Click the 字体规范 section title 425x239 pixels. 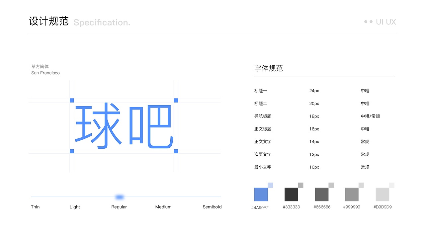(268, 68)
